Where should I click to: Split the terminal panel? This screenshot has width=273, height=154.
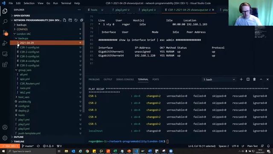click(x=248, y=80)
